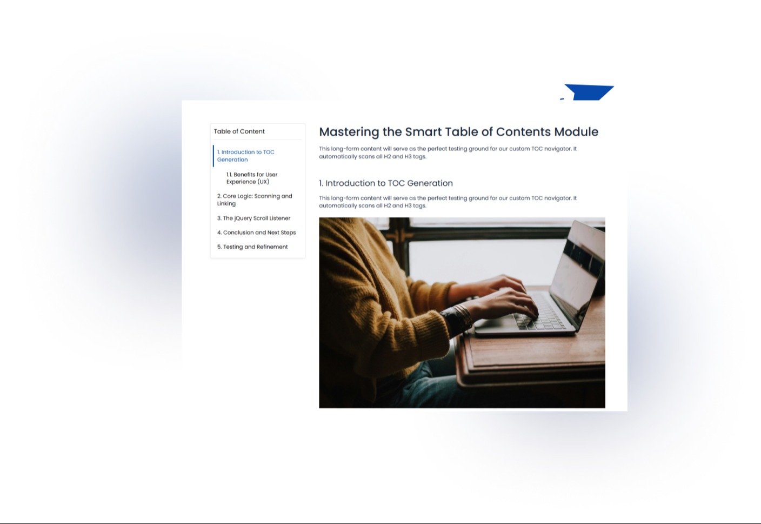Open 'Benefits for User Experience (UX)' subsection link
Image resolution: width=761 pixels, height=524 pixels.
click(x=251, y=178)
